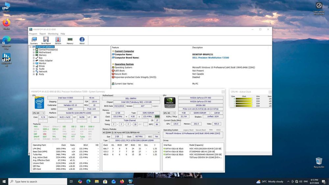The image size is (329, 185).
Task: Select the ST250DM000-1BD141 drive row
Action: point(193,152)
